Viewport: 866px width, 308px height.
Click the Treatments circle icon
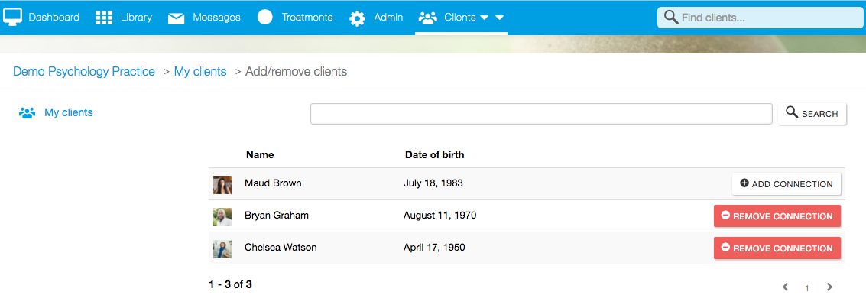click(265, 18)
